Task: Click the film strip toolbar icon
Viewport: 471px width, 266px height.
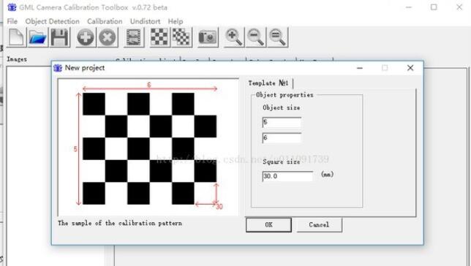Action: point(134,37)
